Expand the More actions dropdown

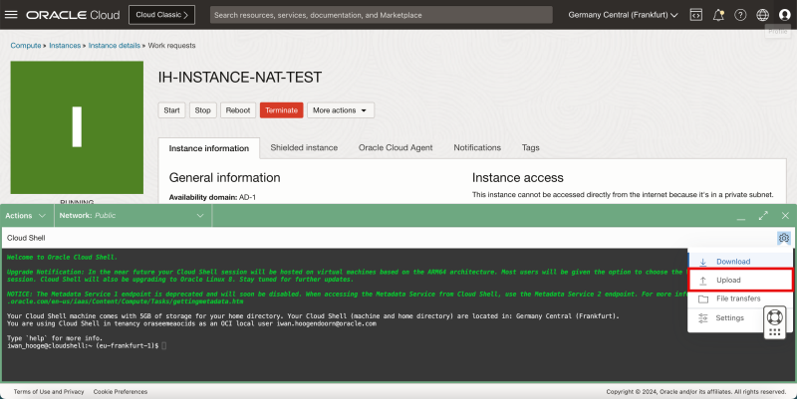click(340, 110)
